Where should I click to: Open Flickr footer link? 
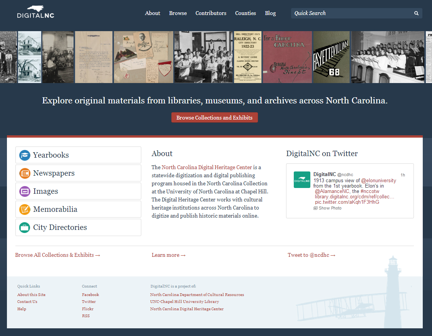point(88,309)
